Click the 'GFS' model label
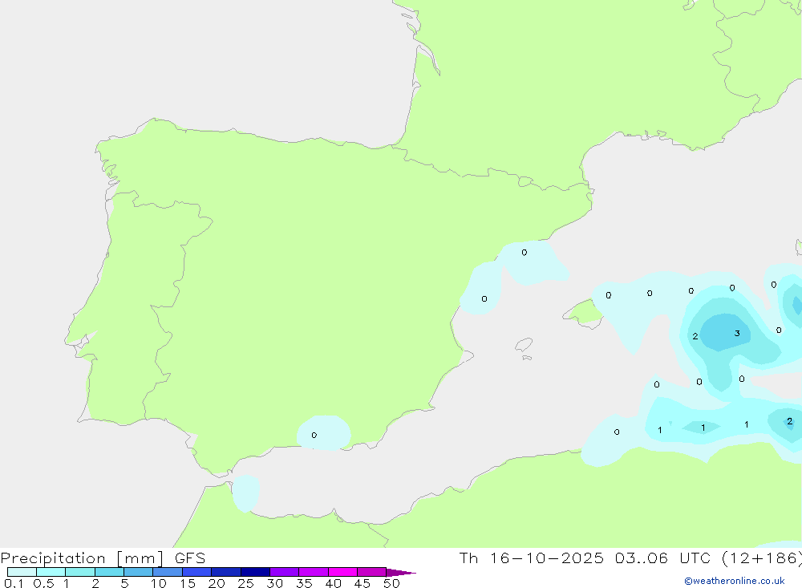Screen dimensions: 802x588 [190, 558]
